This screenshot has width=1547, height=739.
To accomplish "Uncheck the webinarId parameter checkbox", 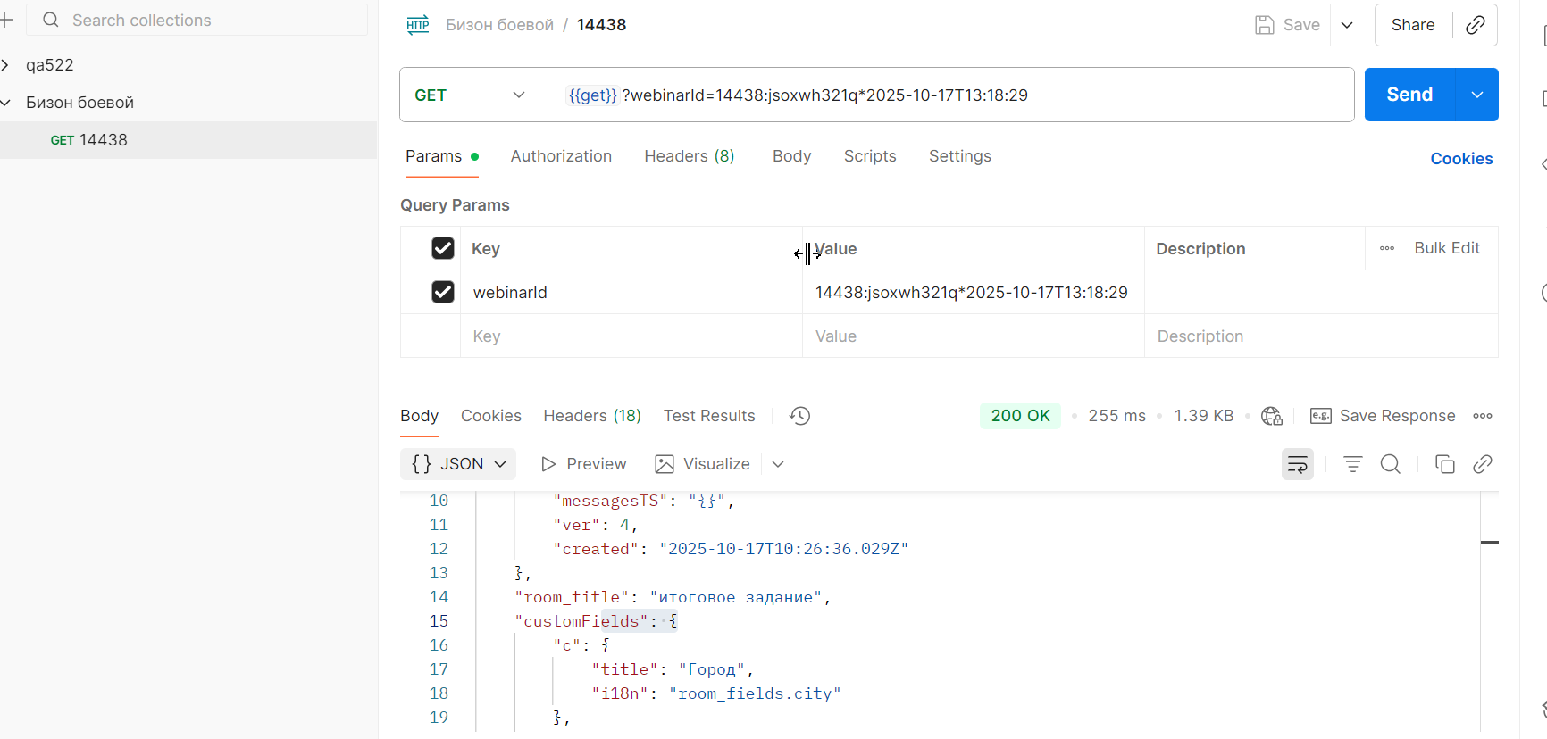I will [443, 292].
